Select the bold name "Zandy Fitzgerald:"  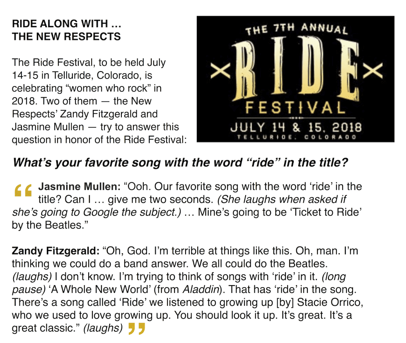56,251
